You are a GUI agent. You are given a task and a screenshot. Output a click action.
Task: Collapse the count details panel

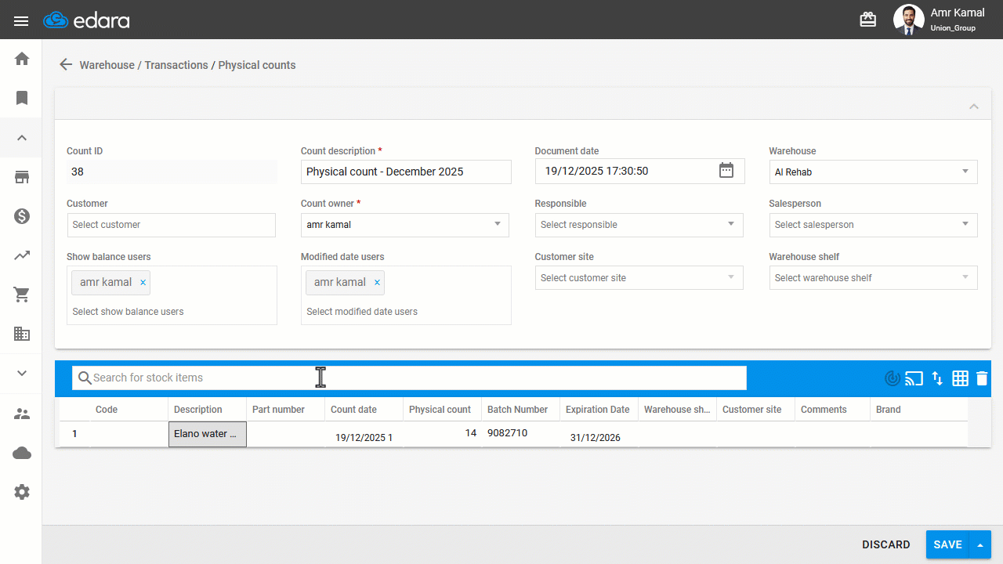[x=974, y=106]
